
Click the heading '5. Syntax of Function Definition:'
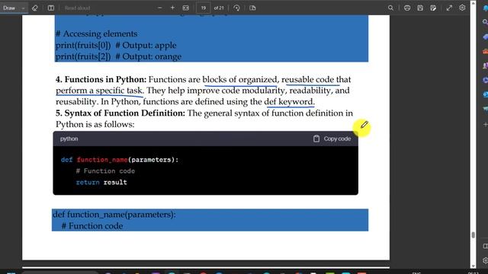pos(120,113)
